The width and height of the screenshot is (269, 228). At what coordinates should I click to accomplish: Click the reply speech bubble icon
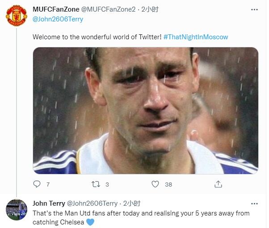37,184
